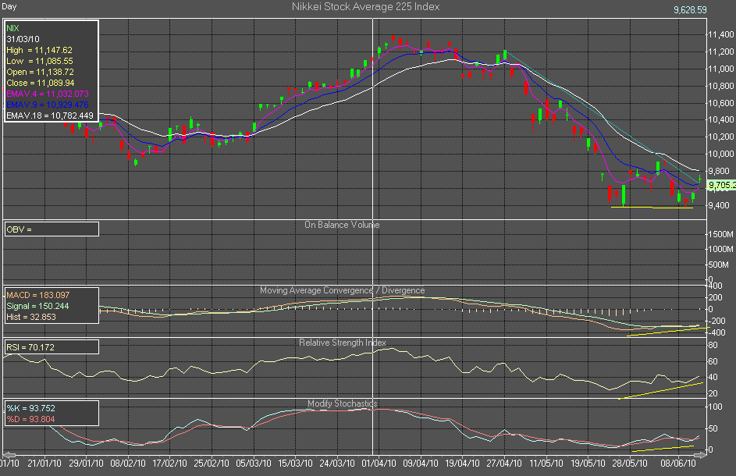The height and width of the screenshot is (476, 736).
Task: Click the 100 stochastics axis label
Action: 716,407
